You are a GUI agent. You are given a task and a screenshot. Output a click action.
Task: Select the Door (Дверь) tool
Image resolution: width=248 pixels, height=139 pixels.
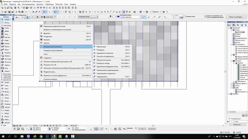coord(6,31)
